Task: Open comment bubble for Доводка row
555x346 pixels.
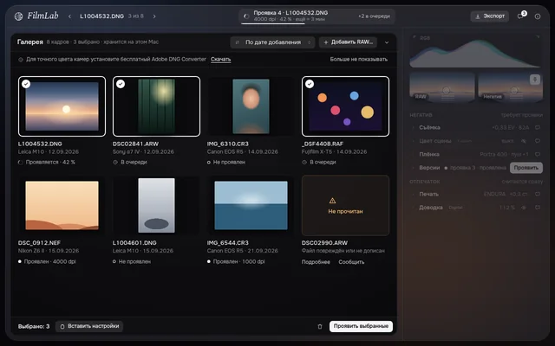Action: [x=538, y=208]
